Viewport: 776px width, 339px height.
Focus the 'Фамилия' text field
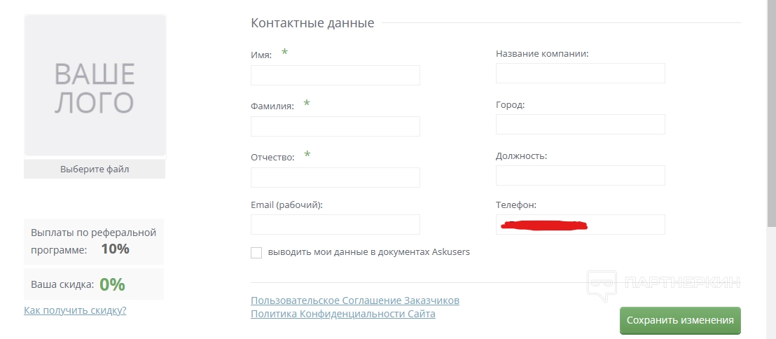[x=335, y=126]
